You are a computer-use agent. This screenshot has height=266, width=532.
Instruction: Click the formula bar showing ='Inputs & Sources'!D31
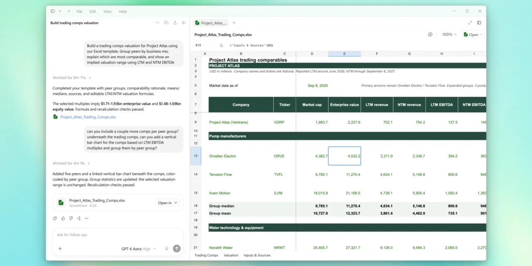[252, 45]
